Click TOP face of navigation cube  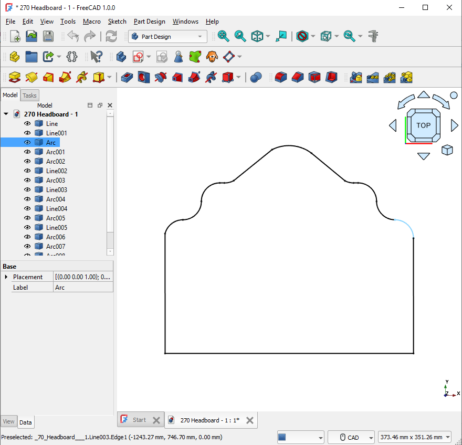[x=423, y=125]
